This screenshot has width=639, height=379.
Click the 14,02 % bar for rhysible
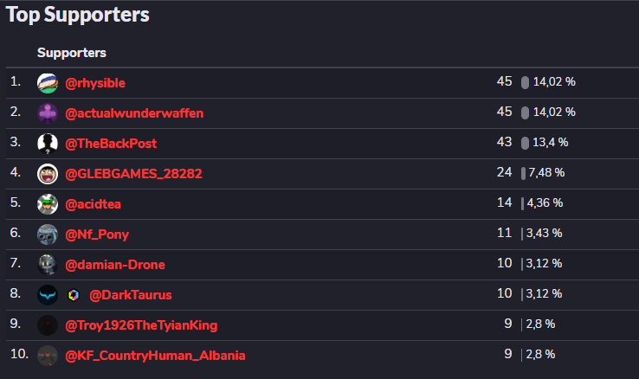click(x=525, y=82)
